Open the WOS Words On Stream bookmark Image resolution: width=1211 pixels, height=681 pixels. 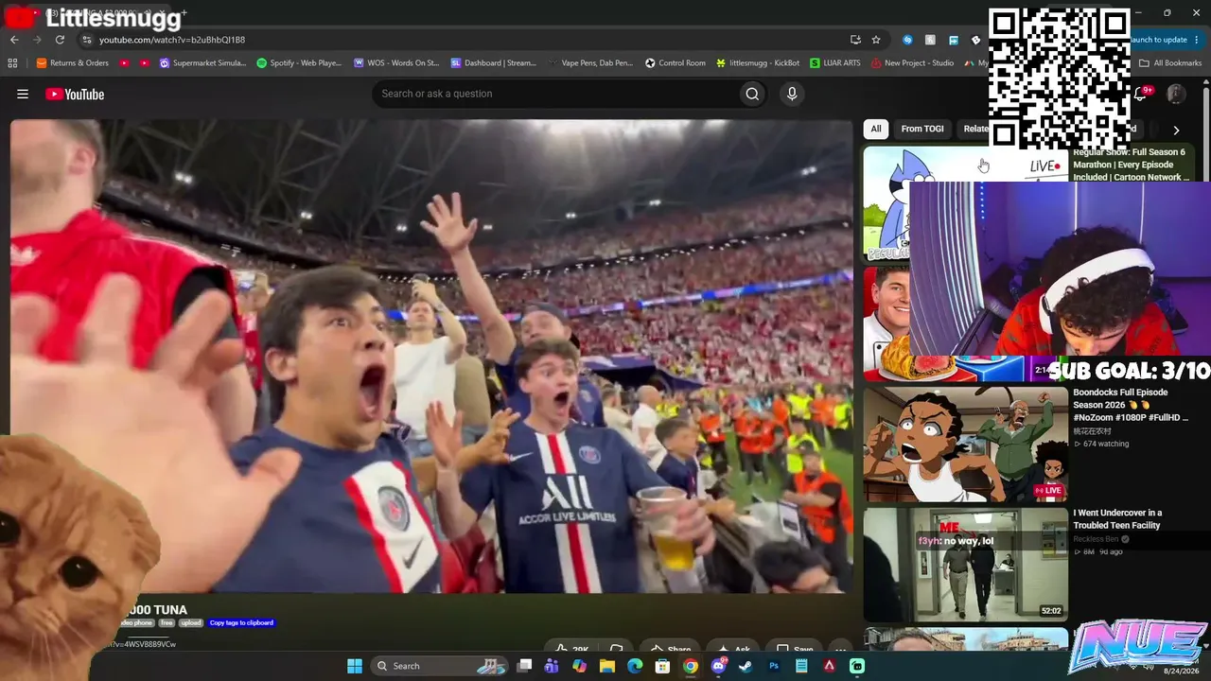point(396,63)
